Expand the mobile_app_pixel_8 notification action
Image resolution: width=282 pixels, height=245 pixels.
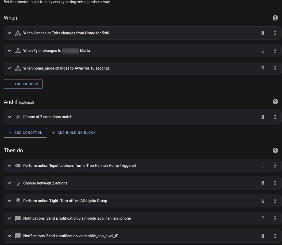coord(9,236)
